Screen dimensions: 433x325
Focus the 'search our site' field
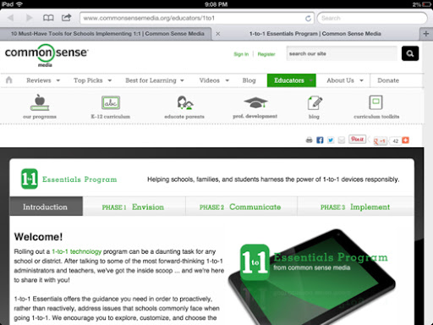[342, 53]
